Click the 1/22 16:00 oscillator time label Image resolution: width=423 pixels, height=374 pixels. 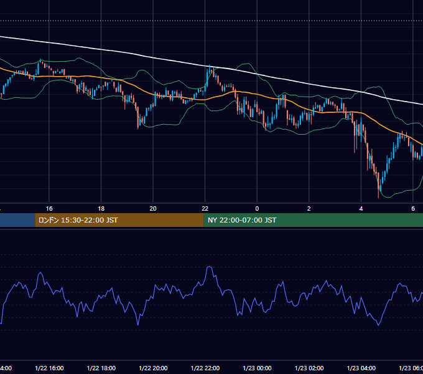[x=49, y=368]
